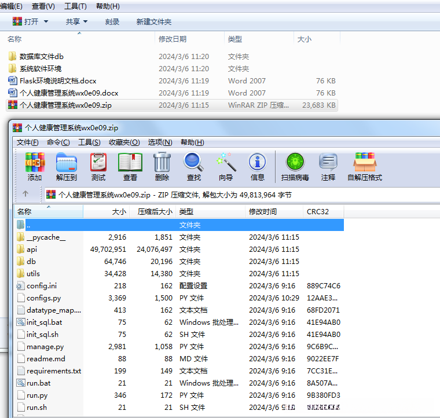Click the WinRAR window title bar

click(225, 128)
